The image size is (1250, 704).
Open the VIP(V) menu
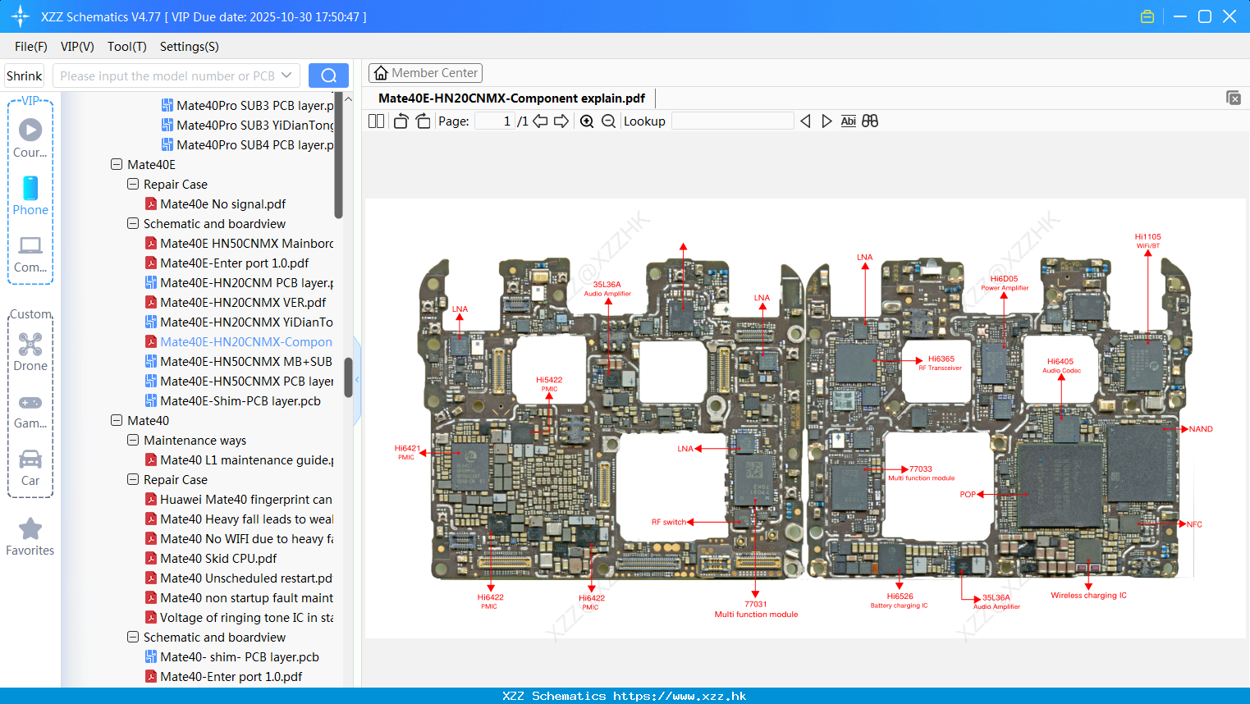pos(77,47)
